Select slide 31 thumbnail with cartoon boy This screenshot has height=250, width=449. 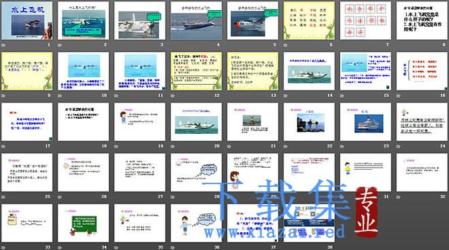(x=365, y=173)
